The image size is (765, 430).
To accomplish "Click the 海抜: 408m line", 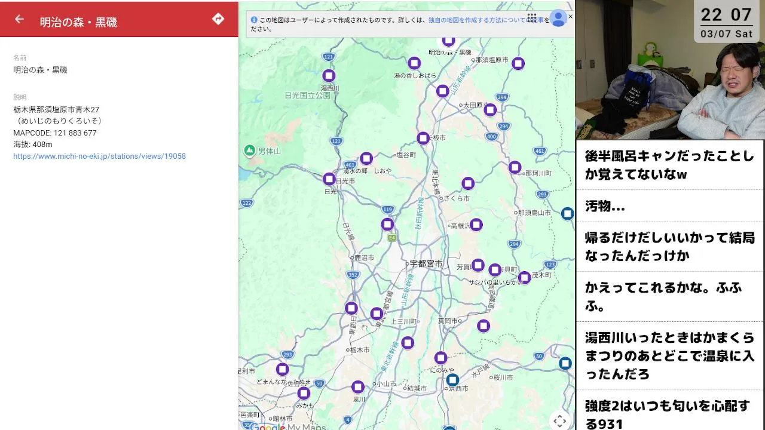I will pos(33,145).
